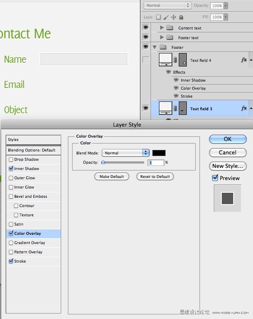Click the chain link icon on Text field 3
The height and width of the screenshot is (319, 253).
175,108
